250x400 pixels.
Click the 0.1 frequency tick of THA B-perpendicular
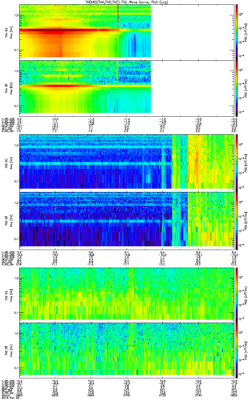click(x=16, y=50)
